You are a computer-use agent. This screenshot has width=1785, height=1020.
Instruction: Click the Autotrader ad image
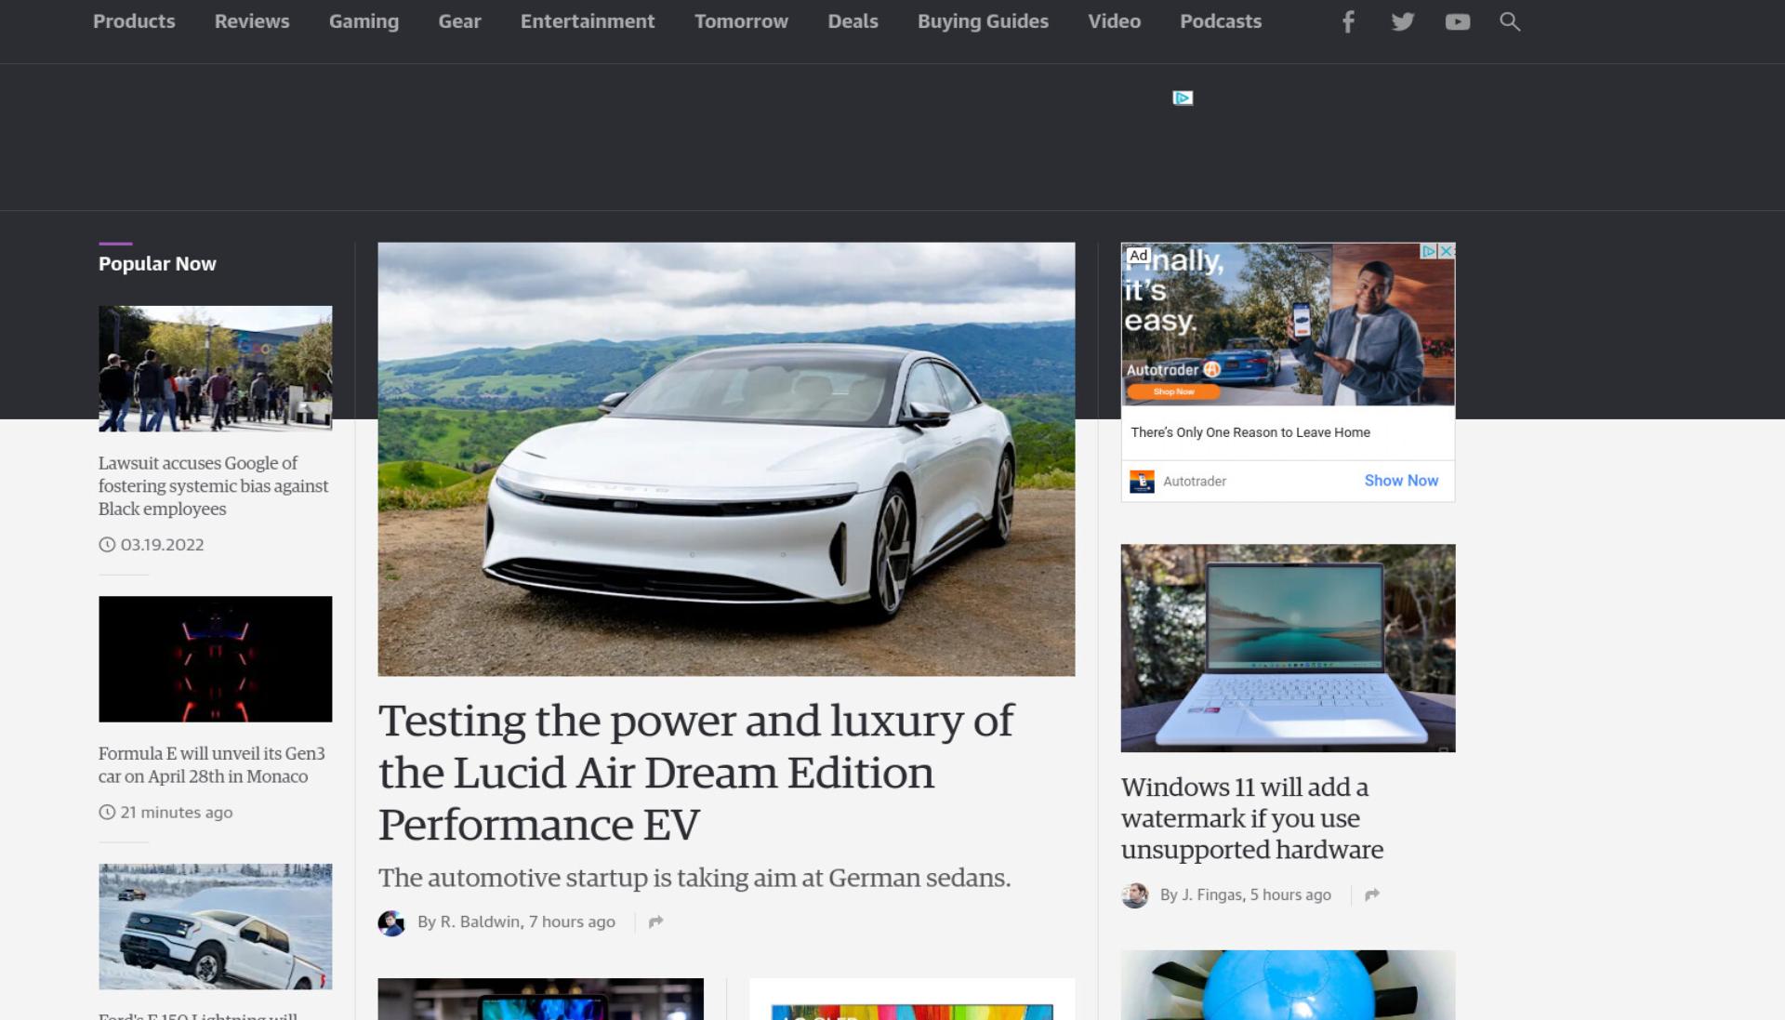[x=1288, y=325]
